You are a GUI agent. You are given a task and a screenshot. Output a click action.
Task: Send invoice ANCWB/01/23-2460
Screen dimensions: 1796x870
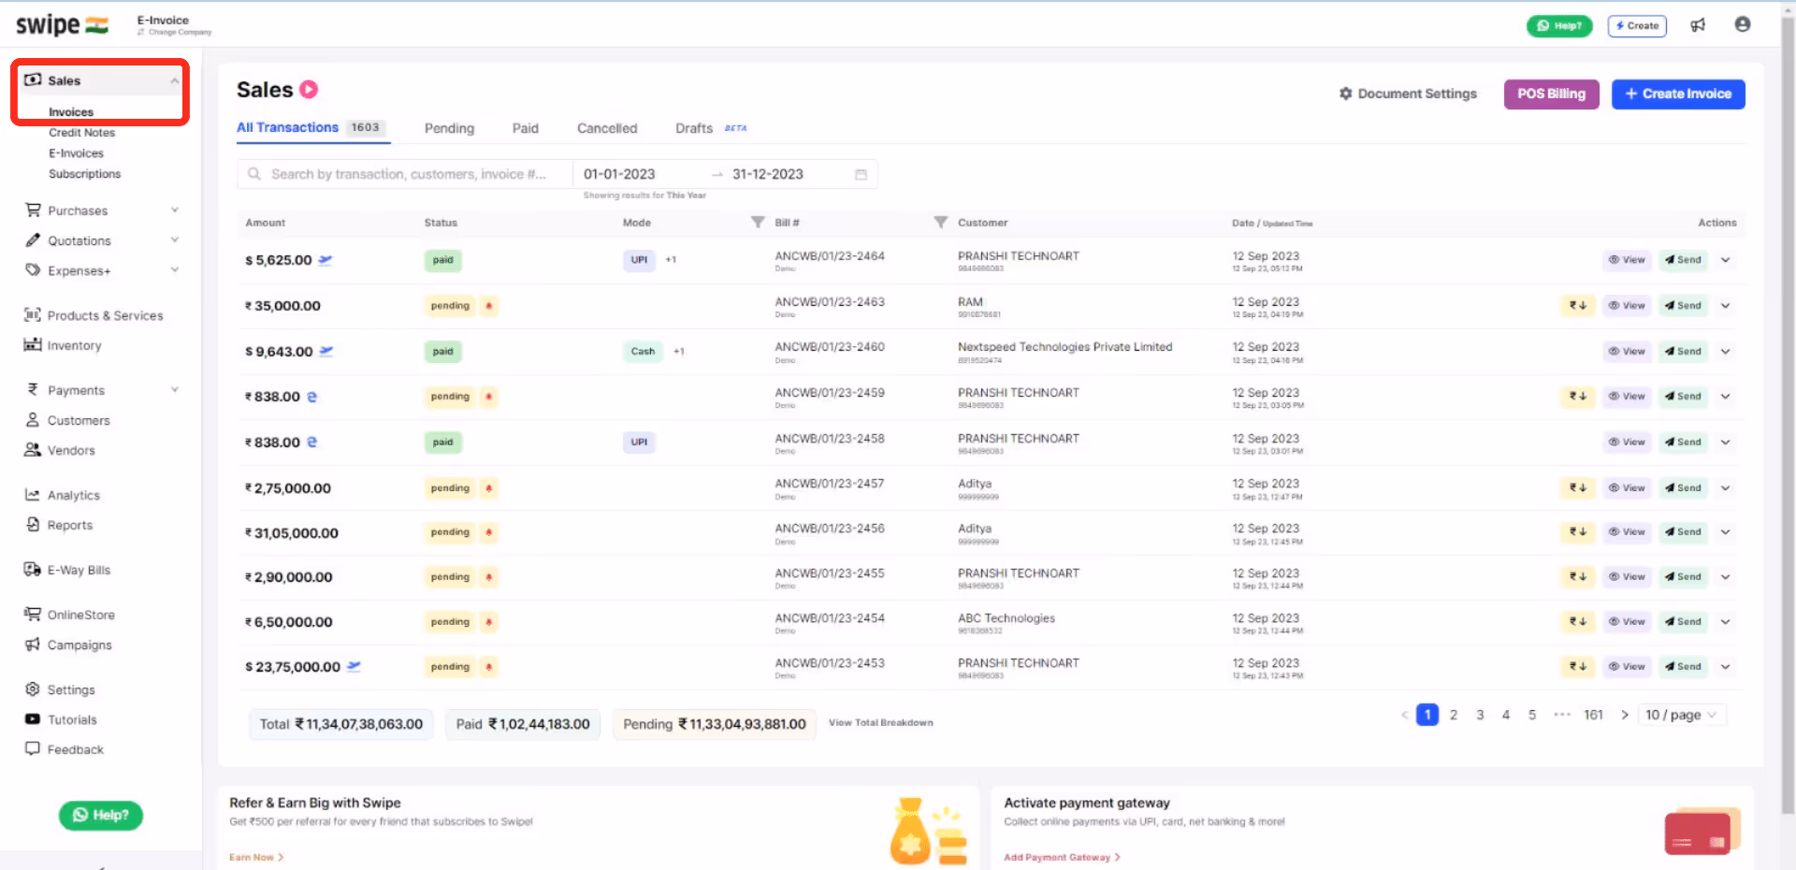tap(1683, 352)
